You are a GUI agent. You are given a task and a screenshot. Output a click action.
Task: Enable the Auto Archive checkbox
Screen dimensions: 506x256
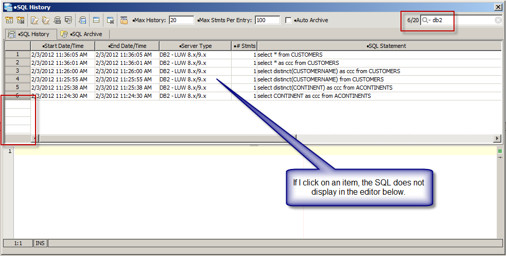[288, 20]
